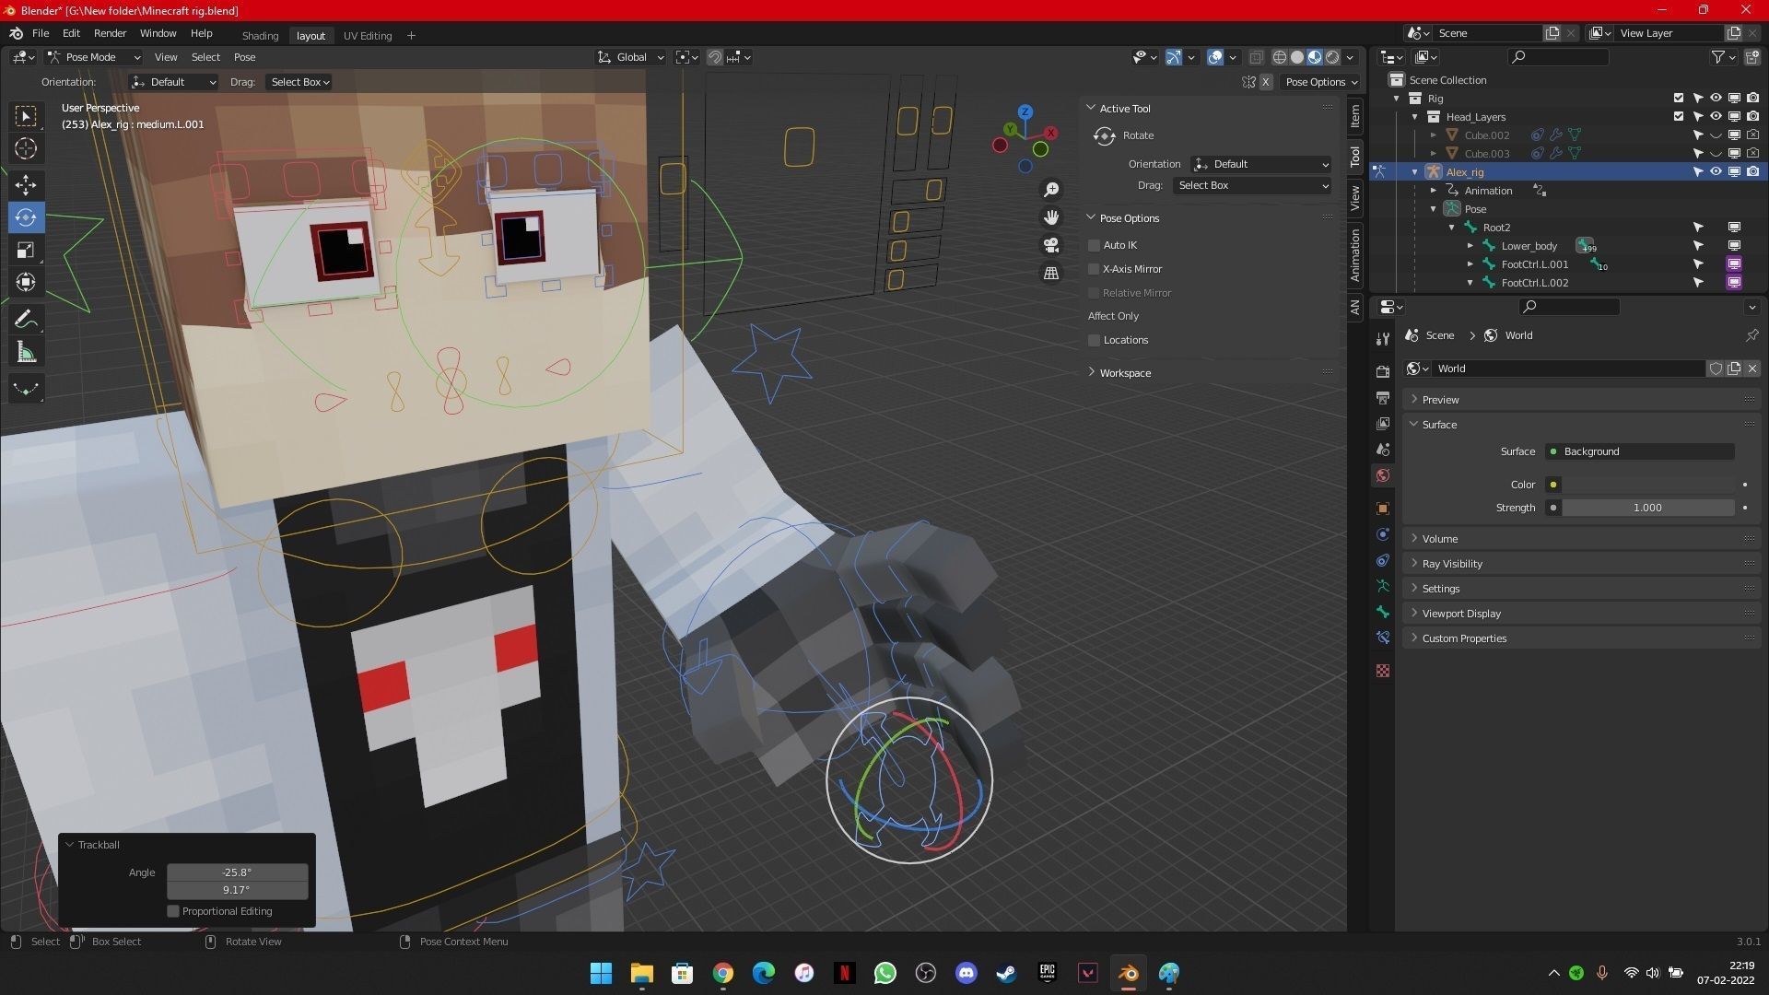Click the pan hand viewport icon
This screenshot has width=1769, height=995.
coord(1051,217)
